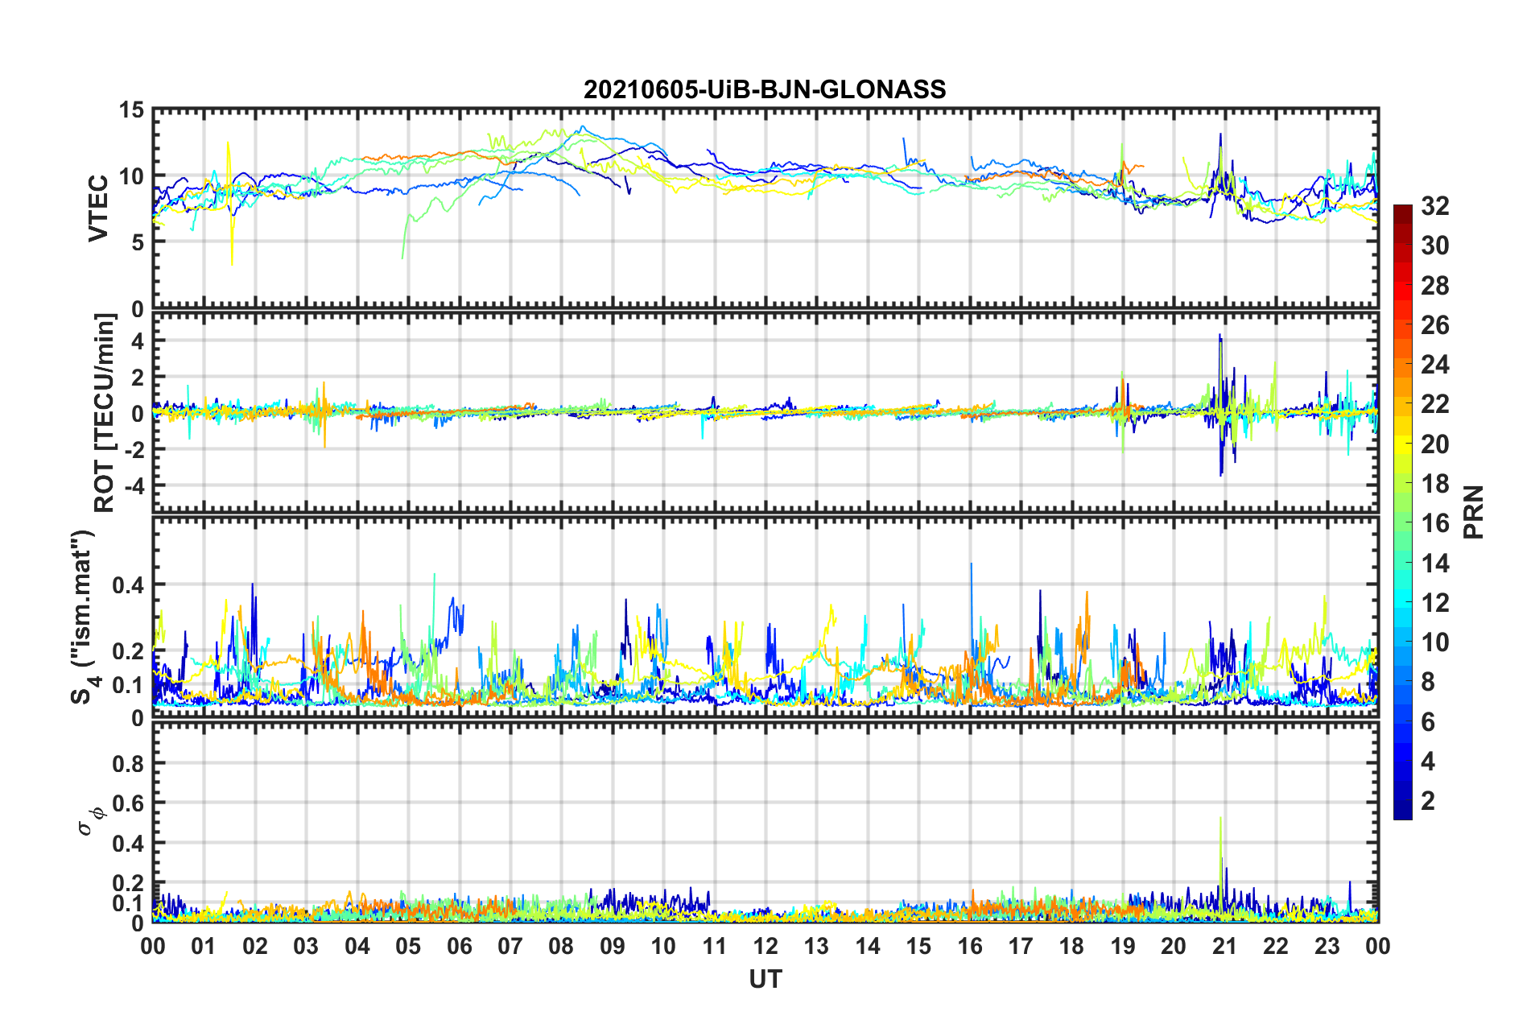Click the S4 ("ism.mat") axis label

[x=85, y=617]
